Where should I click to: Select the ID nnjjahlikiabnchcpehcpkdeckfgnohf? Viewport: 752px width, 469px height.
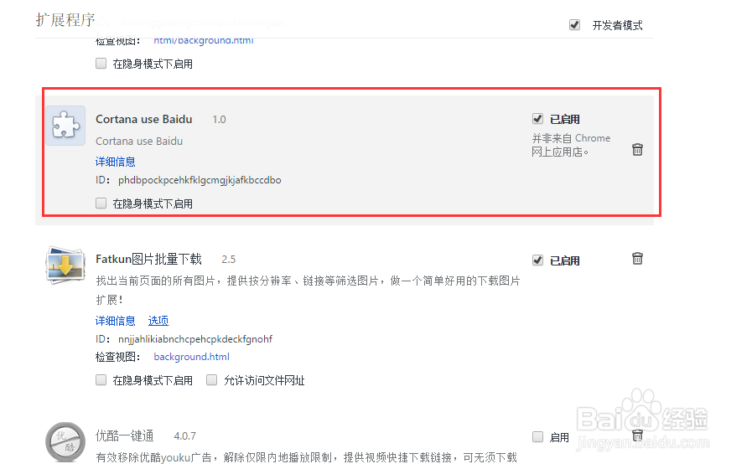(195, 339)
